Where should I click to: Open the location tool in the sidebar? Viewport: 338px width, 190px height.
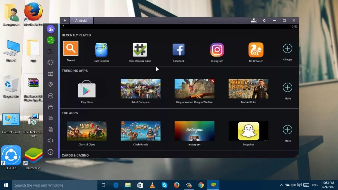50,84
